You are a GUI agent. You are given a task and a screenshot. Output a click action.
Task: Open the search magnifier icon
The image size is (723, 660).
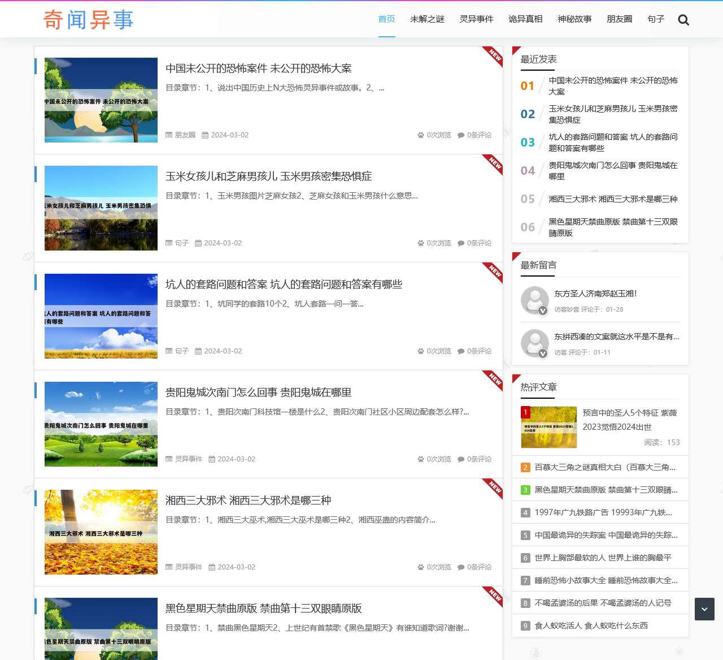(683, 20)
